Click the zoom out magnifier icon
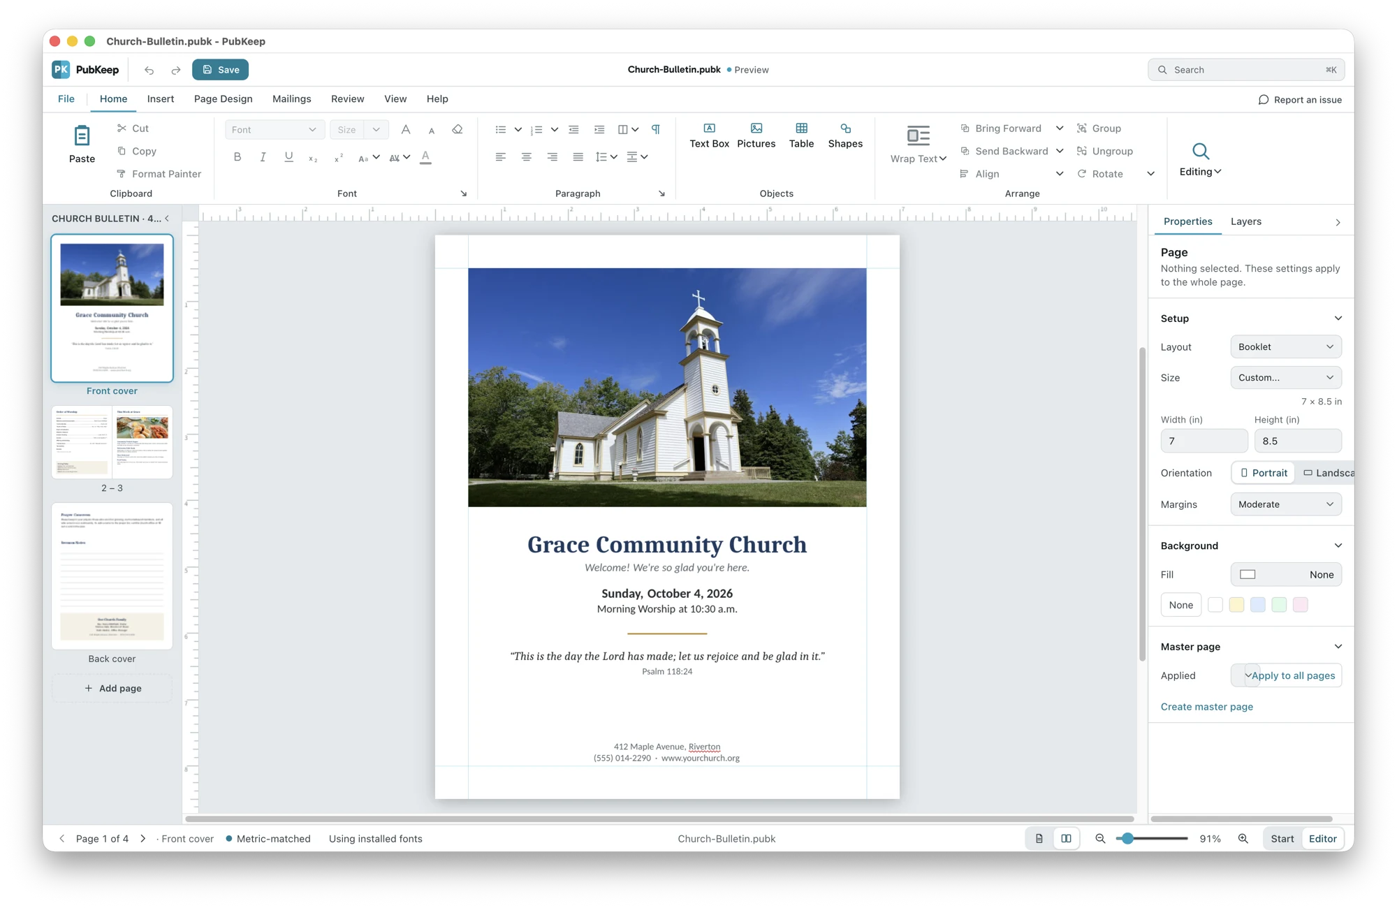 click(1100, 838)
